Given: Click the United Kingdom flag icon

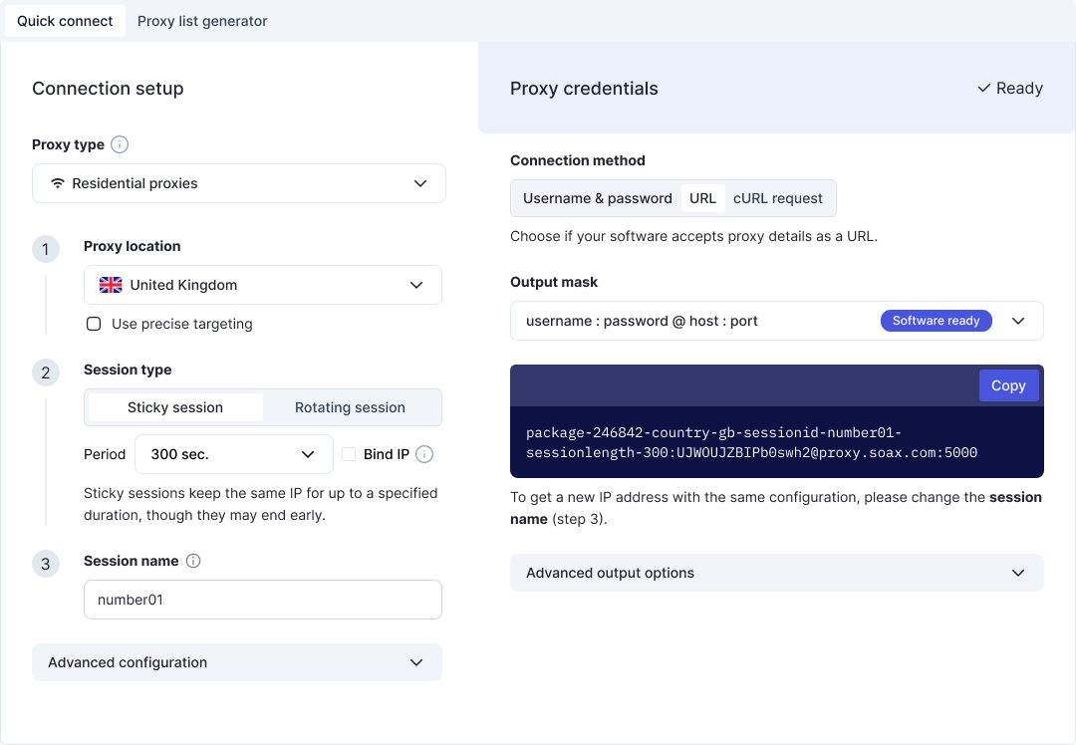Looking at the screenshot, I should [111, 284].
